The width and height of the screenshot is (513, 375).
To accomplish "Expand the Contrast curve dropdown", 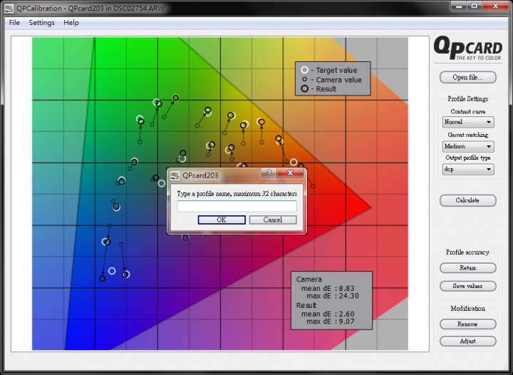I will 468,122.
